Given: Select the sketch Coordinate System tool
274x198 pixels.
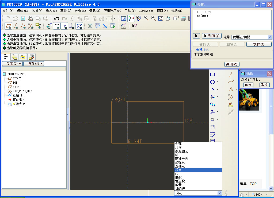Looking at the screenshot, I should tap(212, 112).
